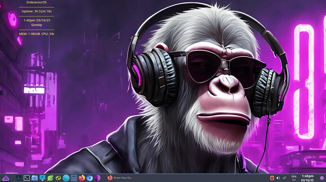Launch the terminal from the panel
This screenshot has height=182, width=326.
tap(26, 178)
